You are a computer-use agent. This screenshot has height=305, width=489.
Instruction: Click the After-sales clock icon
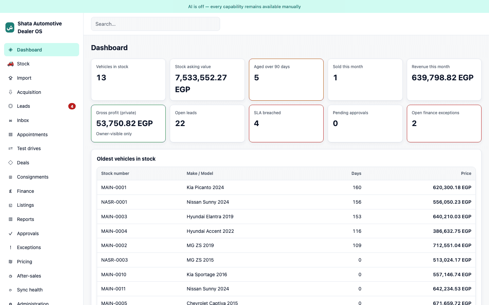click(11, 276)
